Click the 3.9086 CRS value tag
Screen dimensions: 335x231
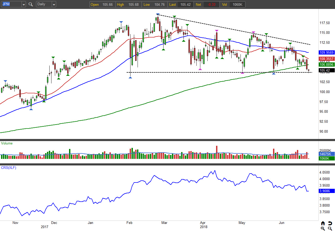(327, 191)
